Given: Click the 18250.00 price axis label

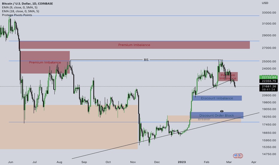Looking at the screenshot, I should pyautogui.click(x=269, y=117).
